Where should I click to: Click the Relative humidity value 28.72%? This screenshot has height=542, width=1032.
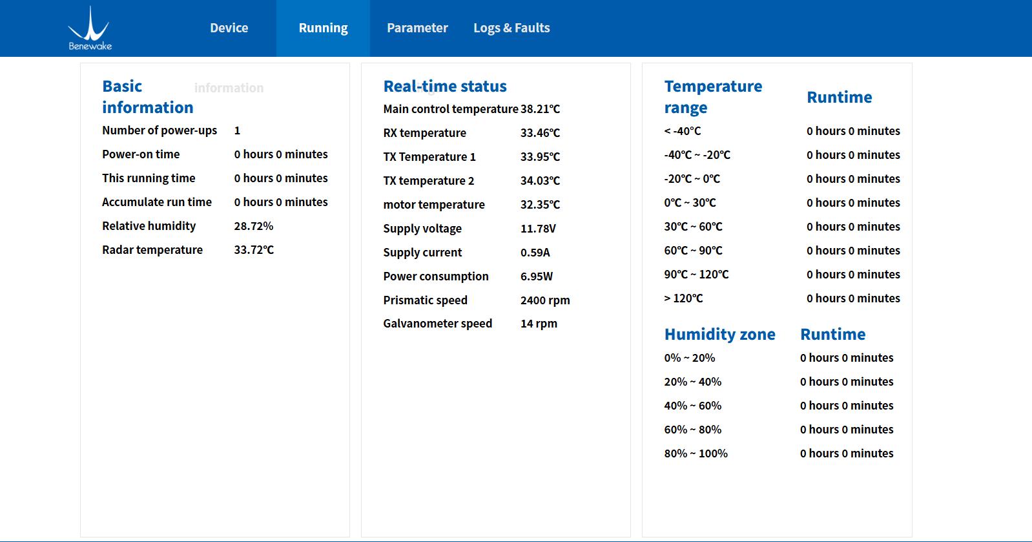[x=254, y=226]
